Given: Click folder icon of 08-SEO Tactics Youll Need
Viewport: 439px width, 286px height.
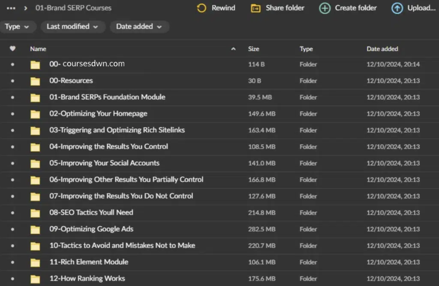Looking at the screenshot, I should [35, 213].
